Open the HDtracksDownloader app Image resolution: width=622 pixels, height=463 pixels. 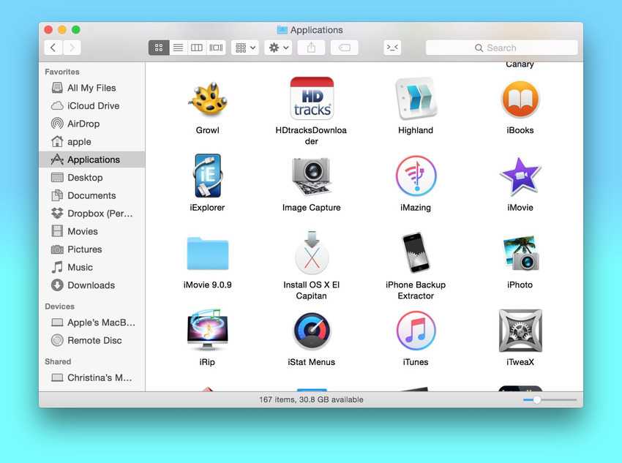coord(312,97)
